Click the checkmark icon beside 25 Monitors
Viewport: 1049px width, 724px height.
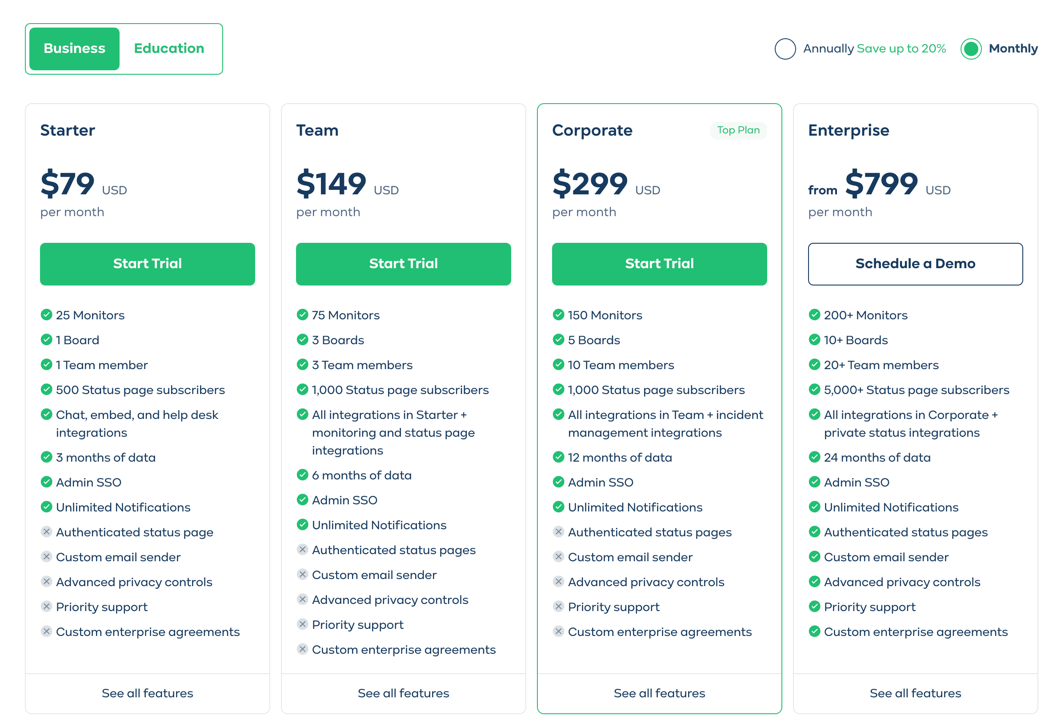point(46,315)
